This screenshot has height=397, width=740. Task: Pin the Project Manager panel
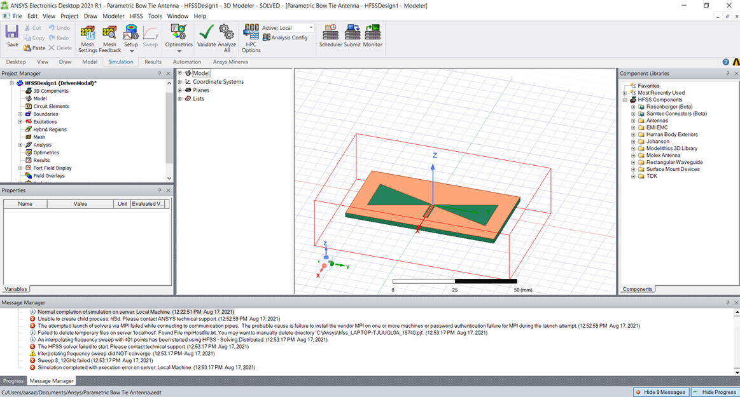[x=160, y=74]
